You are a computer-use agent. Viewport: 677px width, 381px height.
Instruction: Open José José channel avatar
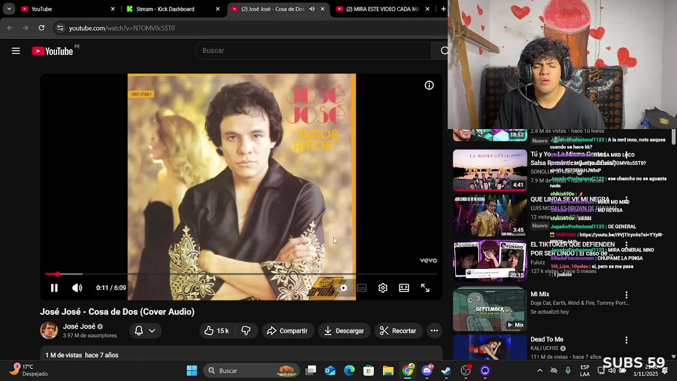coord(49,331)
